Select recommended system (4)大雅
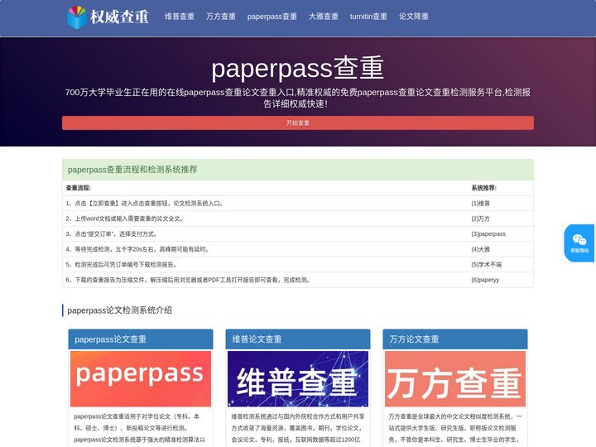This screenshot has width=596, height=447. 480,249
